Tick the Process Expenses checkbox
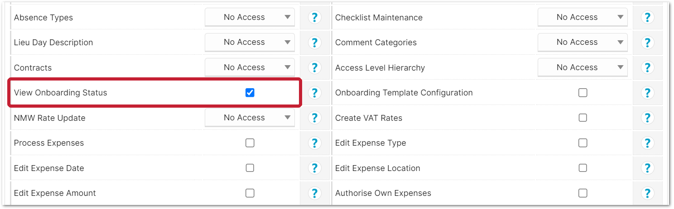 click(x=250, y=143)
